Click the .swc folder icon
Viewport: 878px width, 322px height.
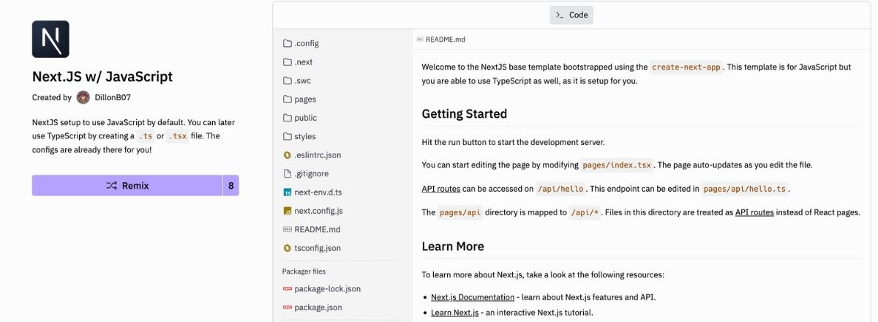pos(288,80)
